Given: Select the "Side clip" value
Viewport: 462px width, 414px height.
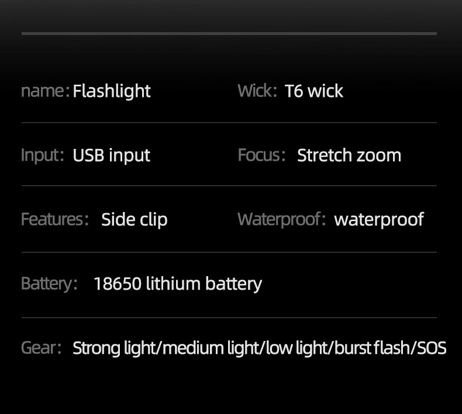Looking at the screenshot, I should coord(135,220).
